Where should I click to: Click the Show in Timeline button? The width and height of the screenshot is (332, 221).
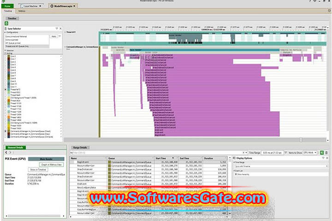(x=38, y=169)
